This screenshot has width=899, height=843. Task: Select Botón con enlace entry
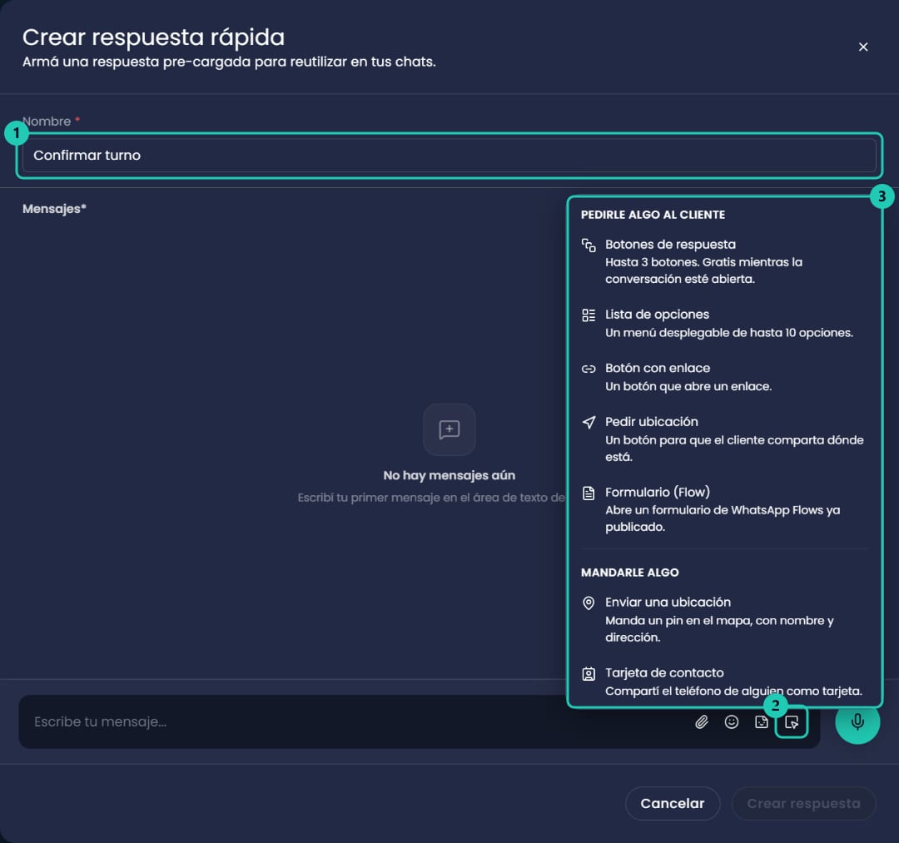tap(723, 377)
